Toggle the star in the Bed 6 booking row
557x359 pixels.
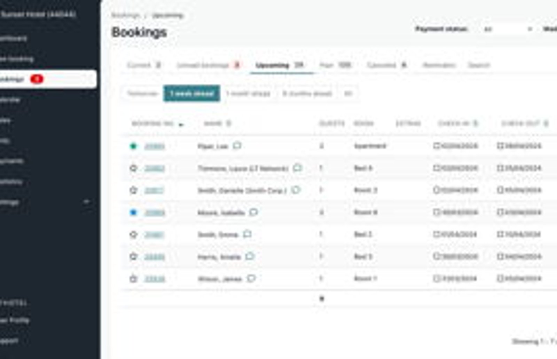pos(133,168)
